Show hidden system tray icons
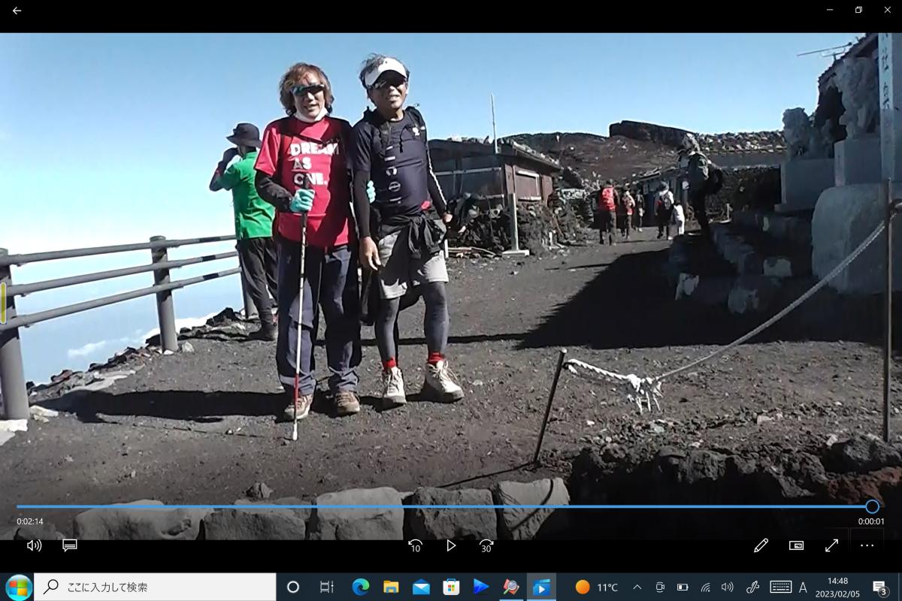 click(637, 587)
